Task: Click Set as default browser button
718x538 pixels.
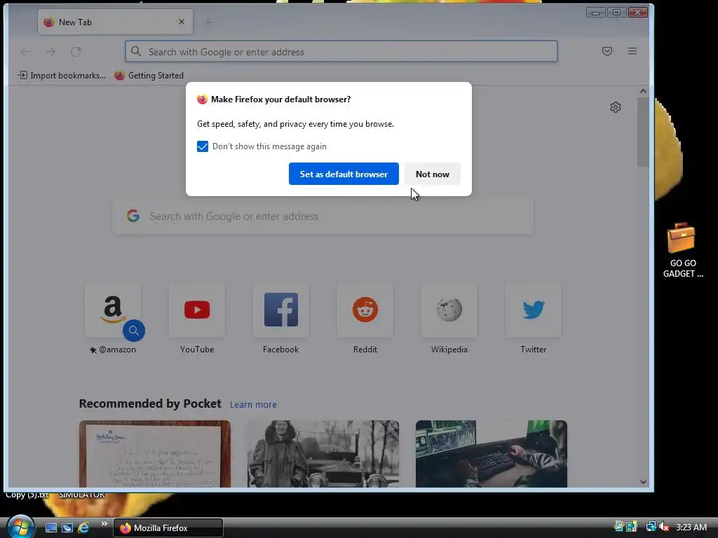Action: point(344,174)
